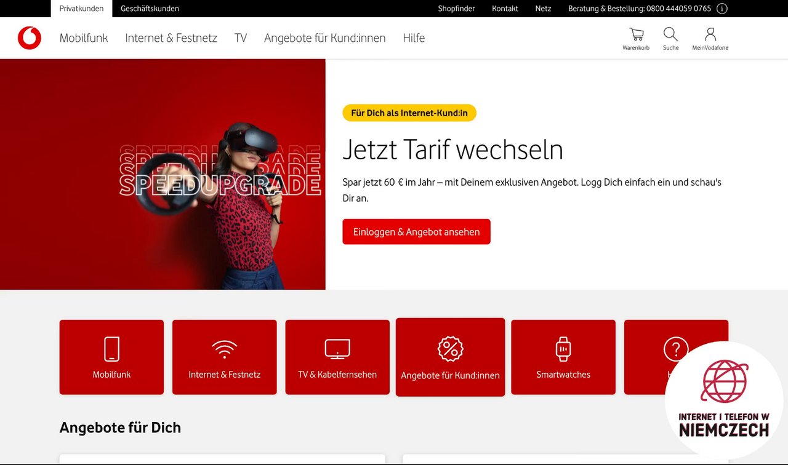Image resolution: width=788 pixels, height=465 pixels.
Task: Open the TV & Kabelfernsehen tile
Action: tap(337, 357)
